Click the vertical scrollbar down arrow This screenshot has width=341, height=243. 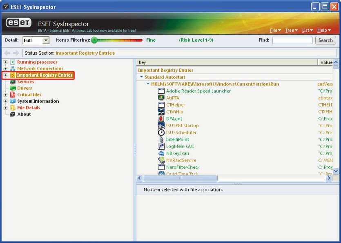[336, 171]
